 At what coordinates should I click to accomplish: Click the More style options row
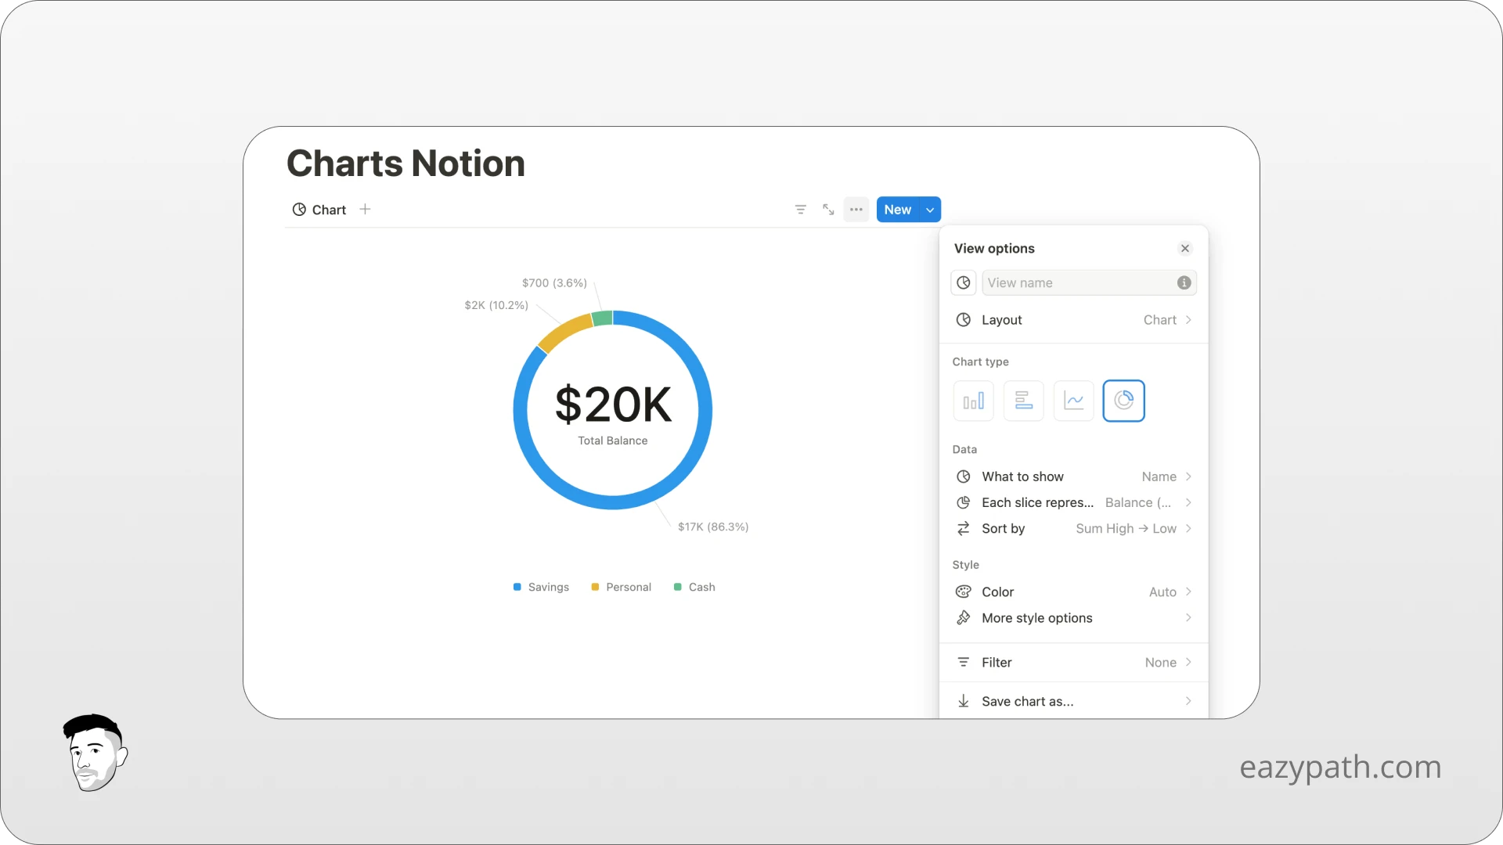(x=1073, y=617)
